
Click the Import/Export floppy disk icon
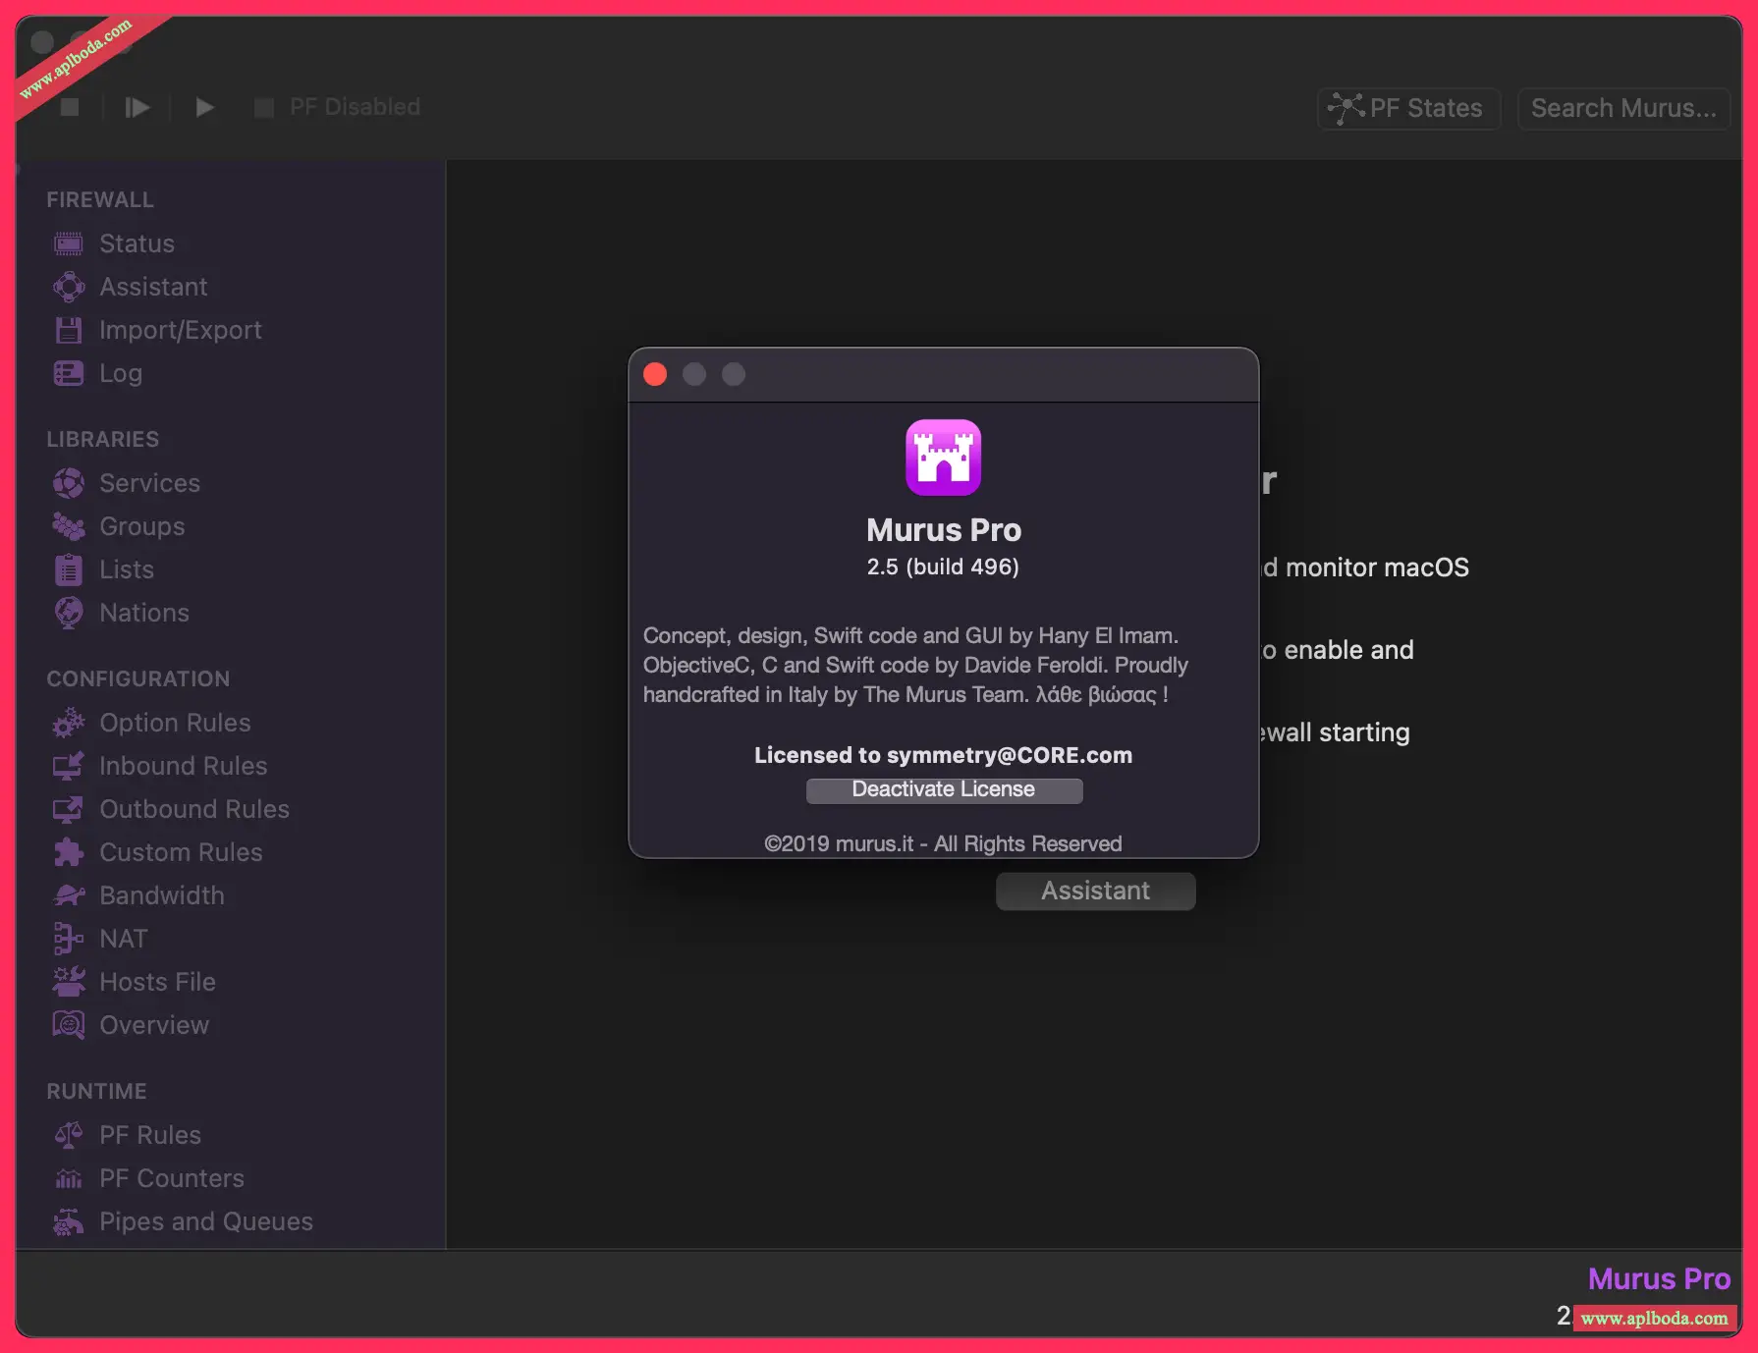(x=68, y=330)
